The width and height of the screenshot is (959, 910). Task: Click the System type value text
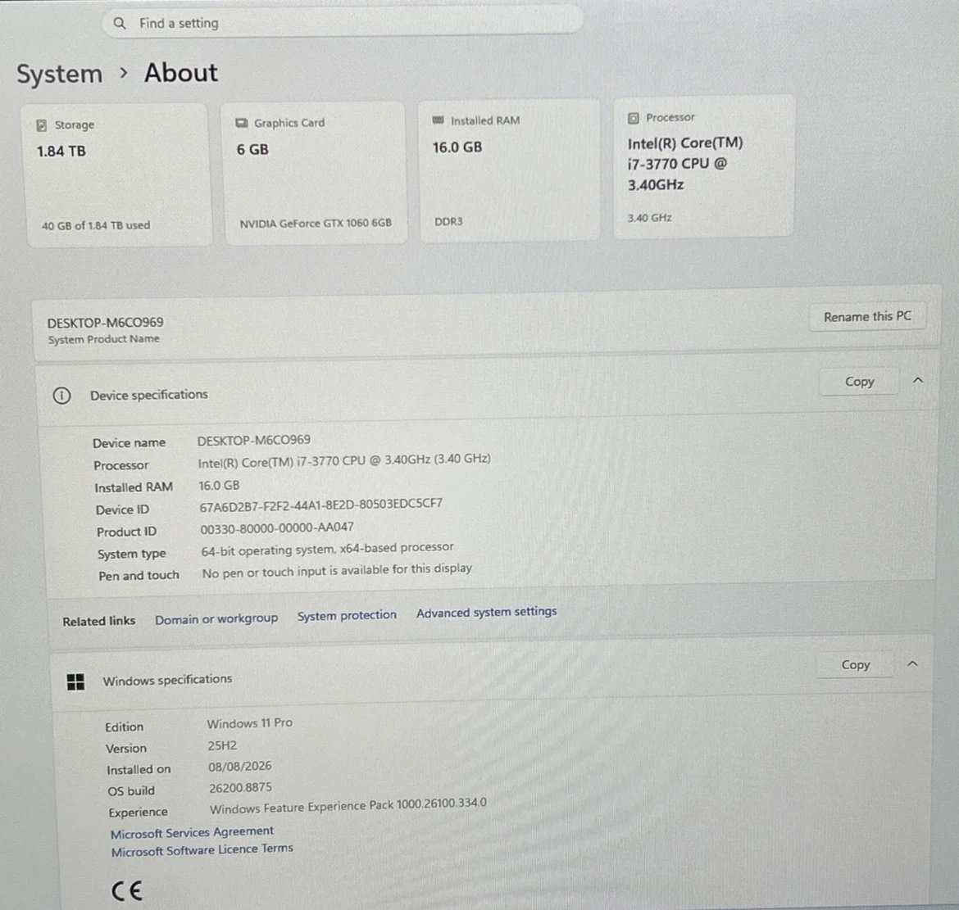pos(328,549)
